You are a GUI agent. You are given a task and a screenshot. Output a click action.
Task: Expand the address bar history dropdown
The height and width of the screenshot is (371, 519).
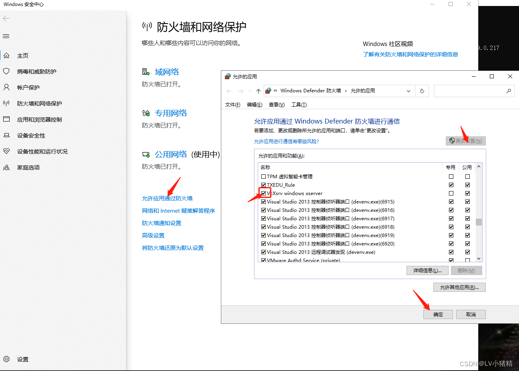pos(409,91)
